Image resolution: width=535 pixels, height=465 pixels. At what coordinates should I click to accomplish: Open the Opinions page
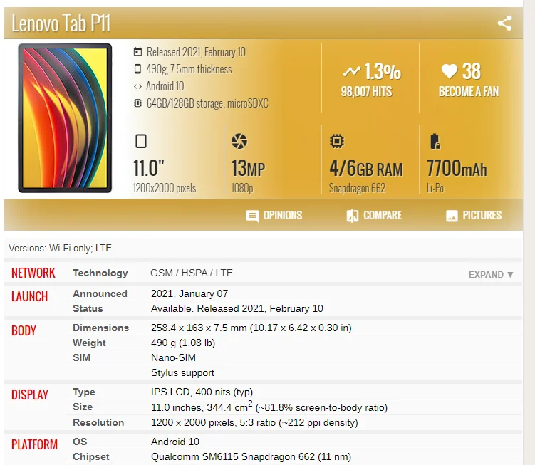pyautogui.click(x=274, y=216)
